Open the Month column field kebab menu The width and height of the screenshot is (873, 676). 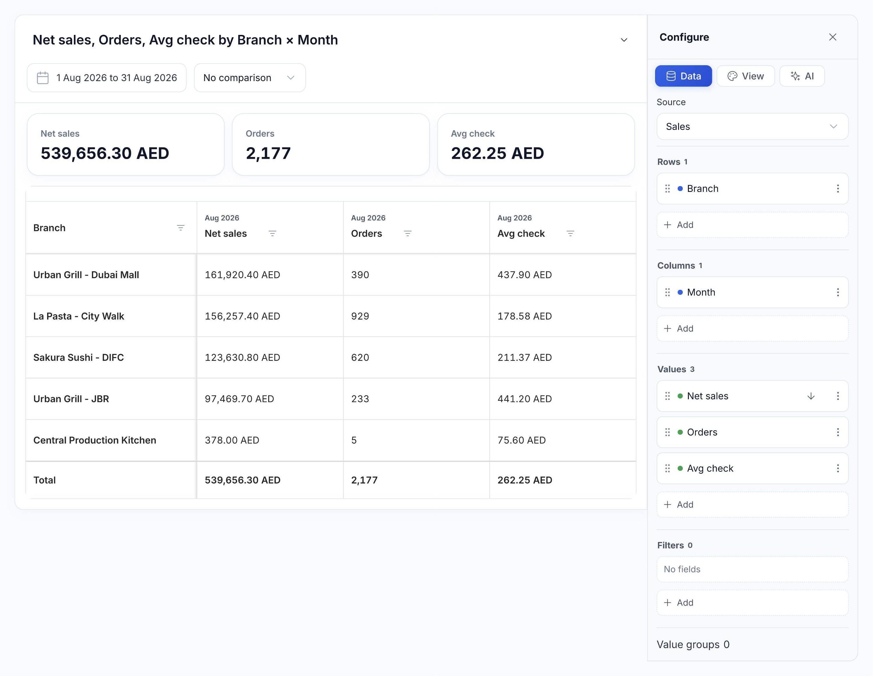(x=838, y=292)
